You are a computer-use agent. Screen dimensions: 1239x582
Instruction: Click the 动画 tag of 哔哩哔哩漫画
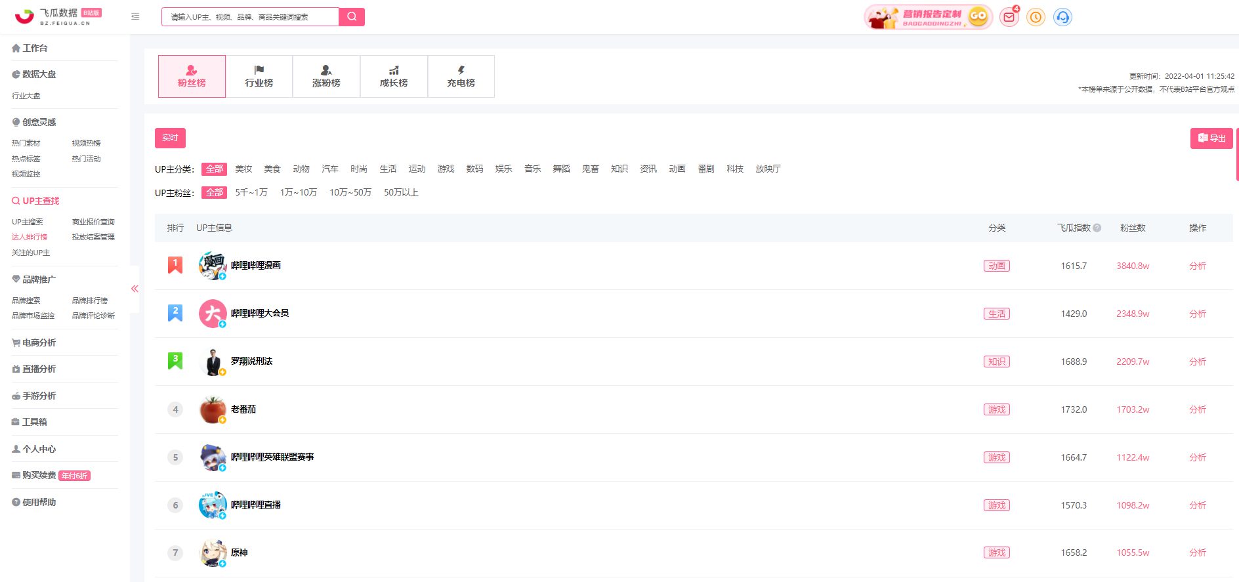coord(997,266)
